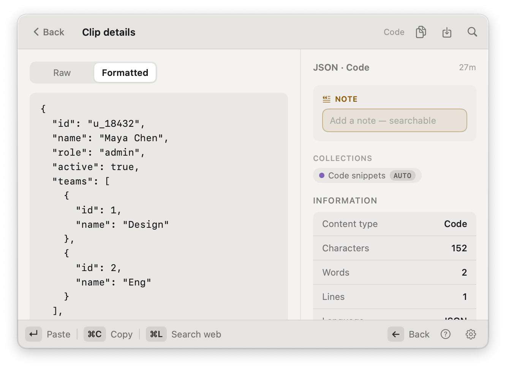This screenshot has width=506, height=369.
Task: Switch to the Raw view tab
Action: 62,73
